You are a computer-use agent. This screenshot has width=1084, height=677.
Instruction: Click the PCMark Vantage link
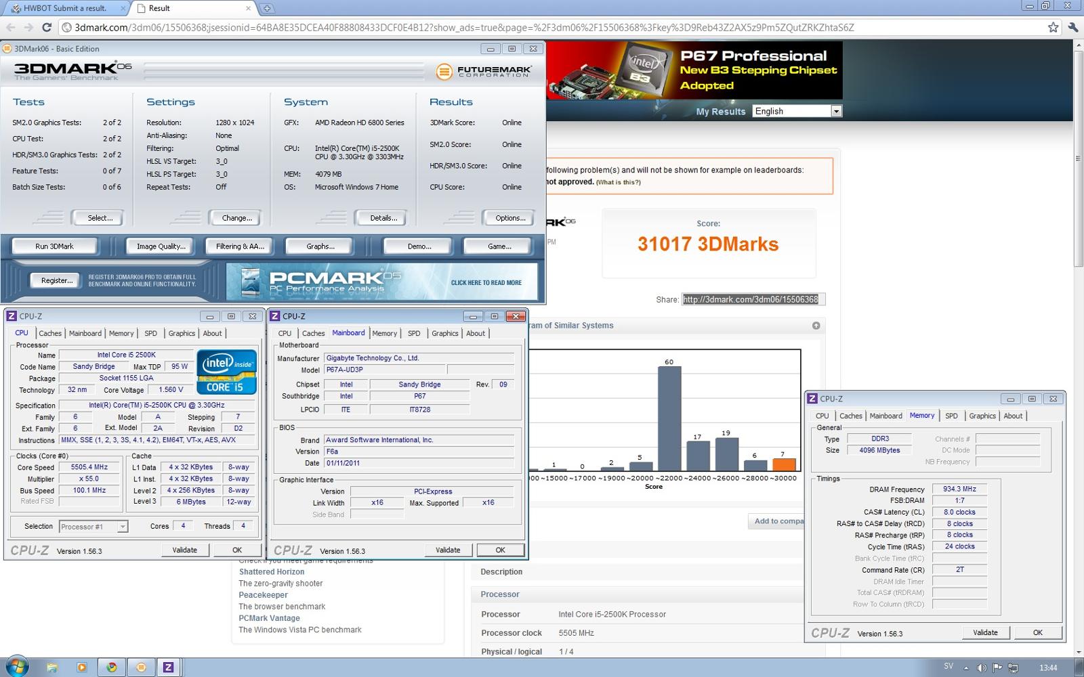pos(269,618)
